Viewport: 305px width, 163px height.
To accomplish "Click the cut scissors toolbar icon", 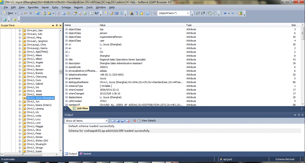I will point(58,13).
